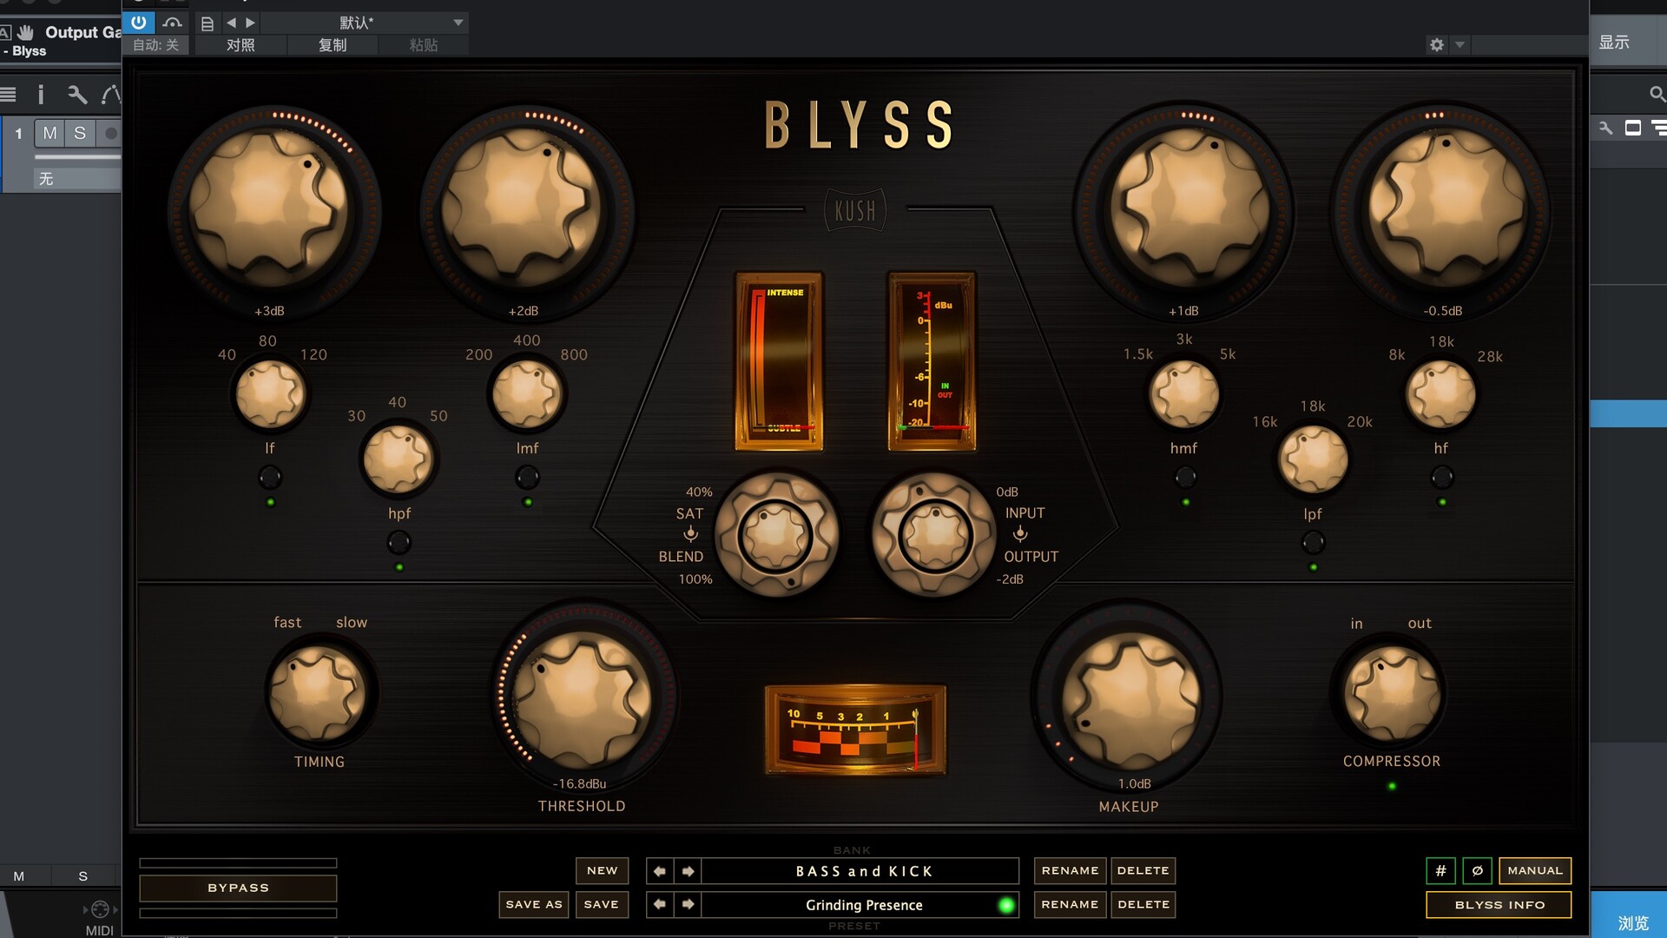The image size is (1667, 938).
Task: Toggle the hf band enable switch
Action: point(1441,477)
